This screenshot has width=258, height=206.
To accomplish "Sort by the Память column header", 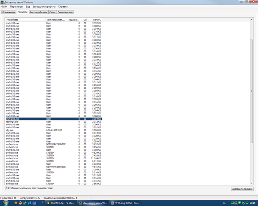I will pos(97,20).
